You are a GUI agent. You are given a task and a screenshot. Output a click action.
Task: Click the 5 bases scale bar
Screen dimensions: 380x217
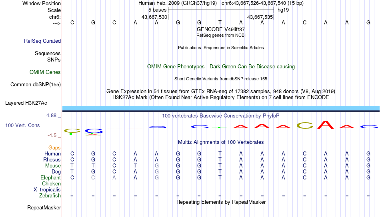(x=221, y=10)
